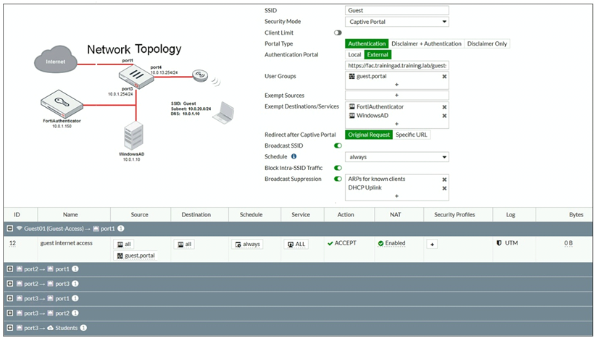Screen dimensions: 595x338
Task: Switch Authentication Portal to Local
Action: pos(354,55)
